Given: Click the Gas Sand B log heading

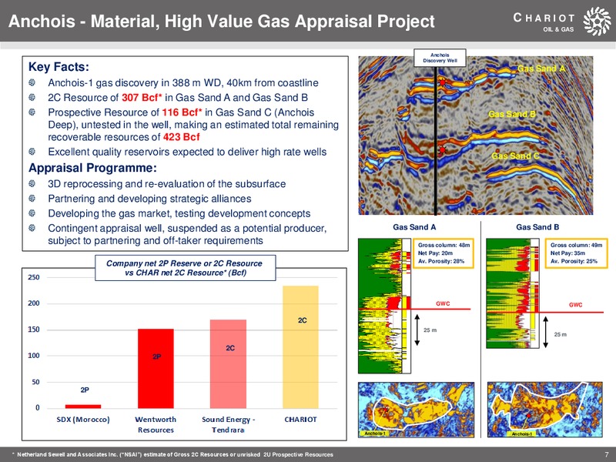Looking at the screenshot, I should (x=537, y=227).
